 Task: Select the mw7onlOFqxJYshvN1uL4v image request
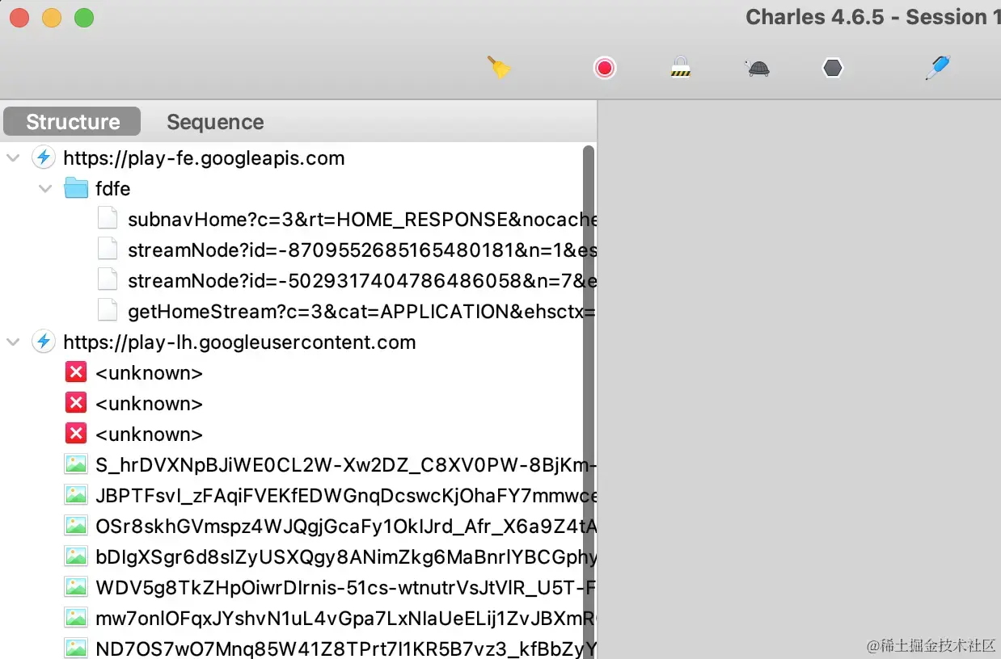pos(346,619)
